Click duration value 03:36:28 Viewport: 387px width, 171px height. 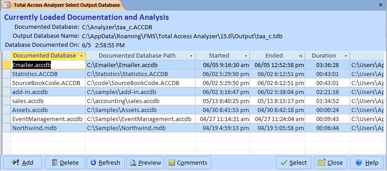pyautogui.click(x=328, y=65)
